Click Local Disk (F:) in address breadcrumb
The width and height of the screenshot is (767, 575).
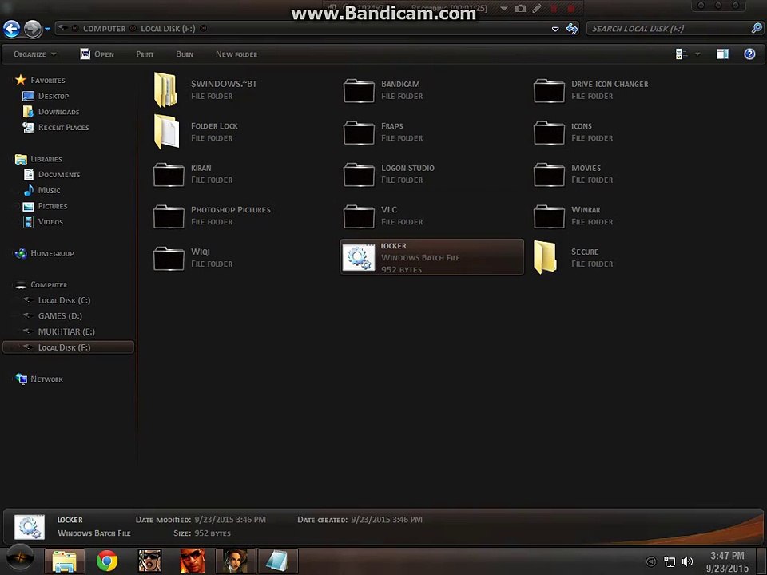(x=168, y=29)
